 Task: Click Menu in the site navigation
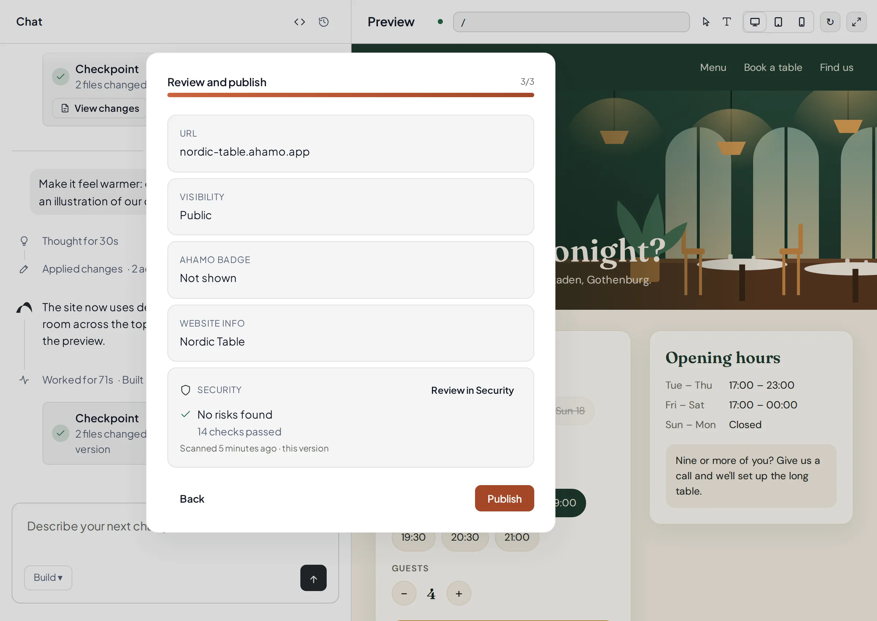tap(713, 67)
